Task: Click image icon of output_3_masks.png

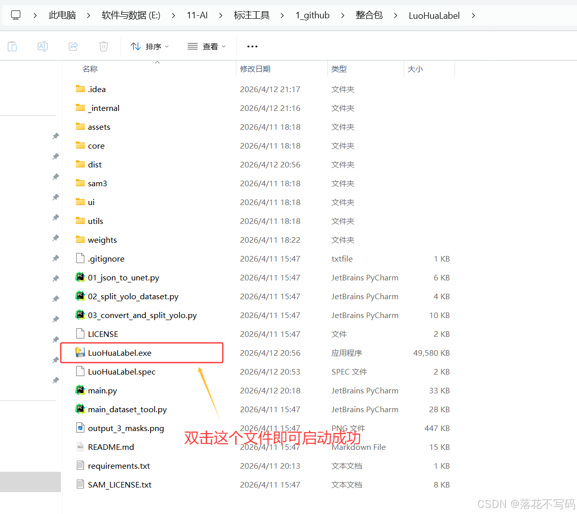Action: click(80, 428)
